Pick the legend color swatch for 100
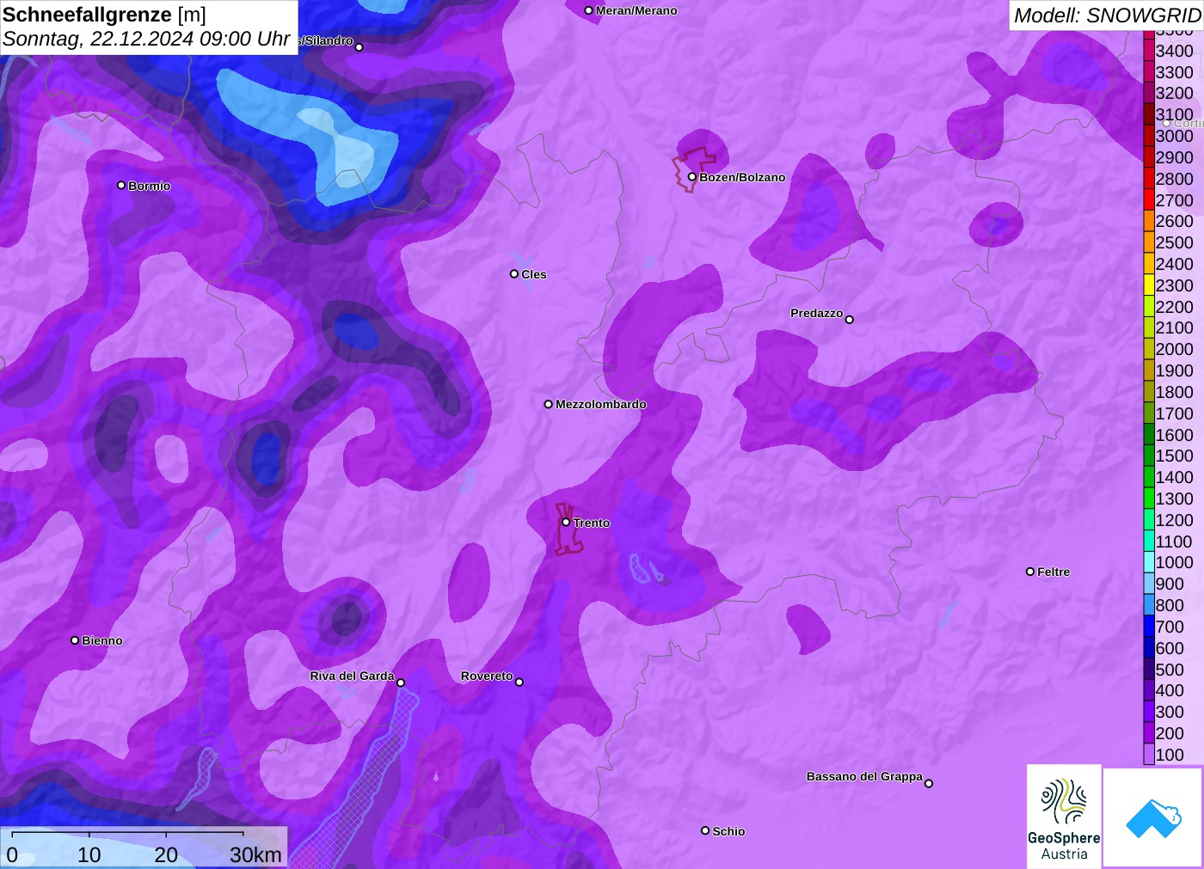 pyautogui.click(x=1149, y=755)
